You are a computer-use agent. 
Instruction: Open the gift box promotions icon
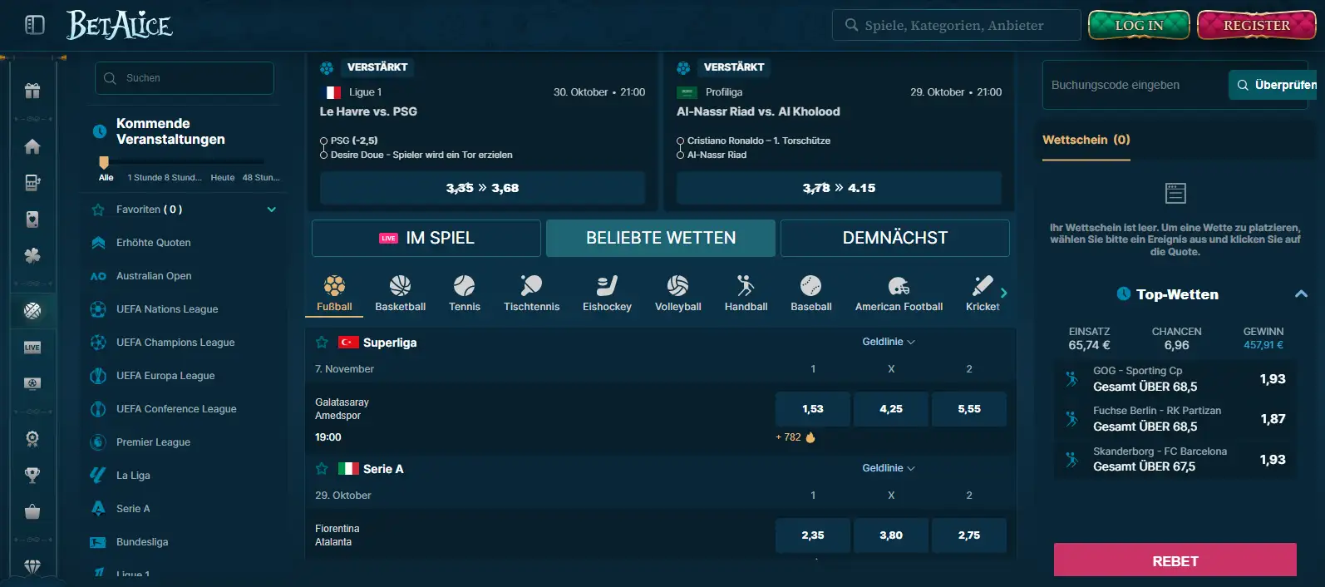(x=32, y=91)
